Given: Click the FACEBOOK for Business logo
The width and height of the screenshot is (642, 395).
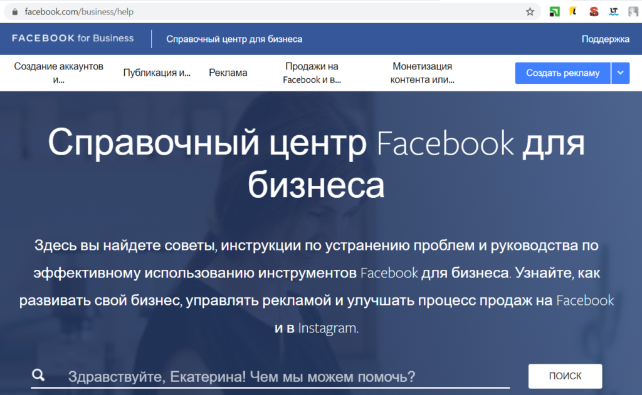Looking at the screenshot, I should click(x=73, y=38).
